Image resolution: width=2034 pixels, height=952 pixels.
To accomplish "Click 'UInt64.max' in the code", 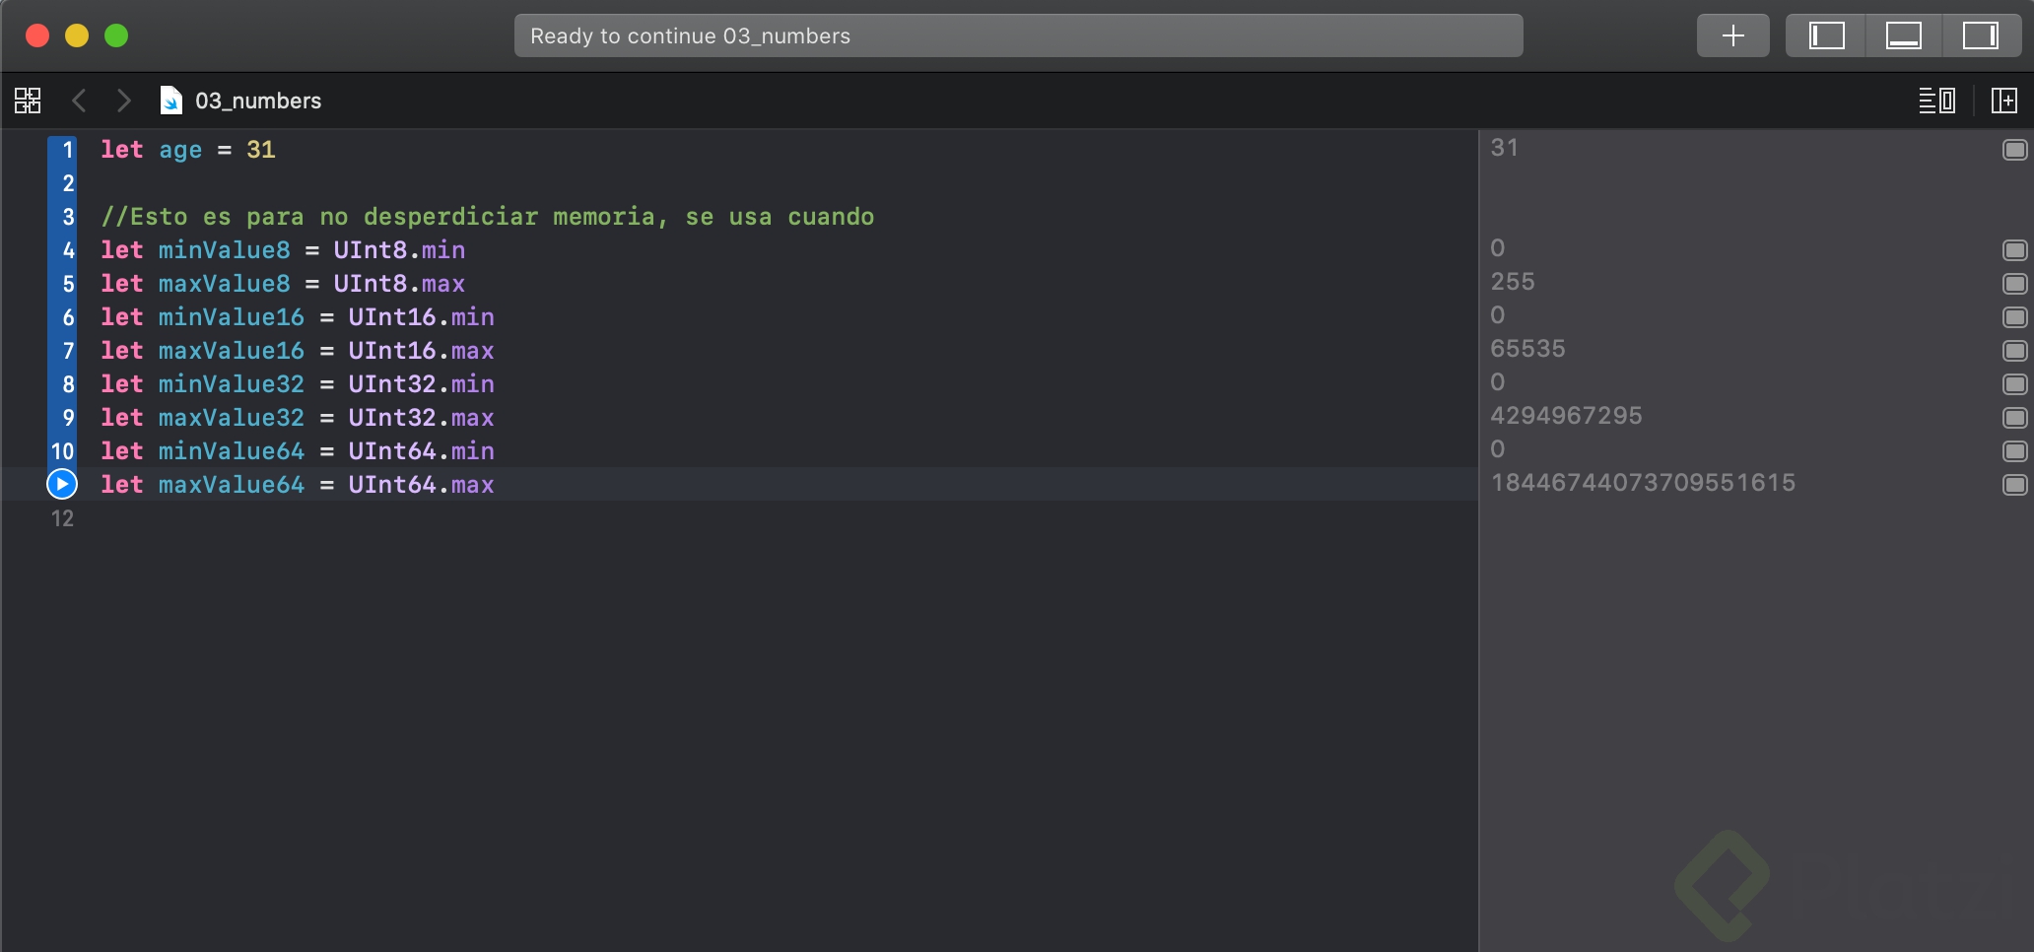I will [x=421, y=485].
